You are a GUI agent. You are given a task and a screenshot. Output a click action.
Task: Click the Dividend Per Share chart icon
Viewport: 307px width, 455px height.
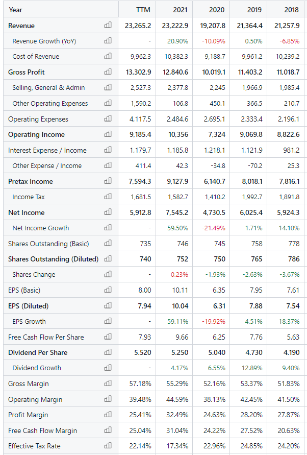(x=108, y=352)
